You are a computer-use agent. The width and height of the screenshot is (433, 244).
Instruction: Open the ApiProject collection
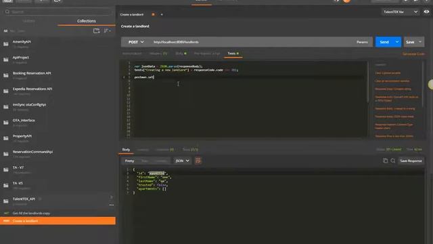21,58
